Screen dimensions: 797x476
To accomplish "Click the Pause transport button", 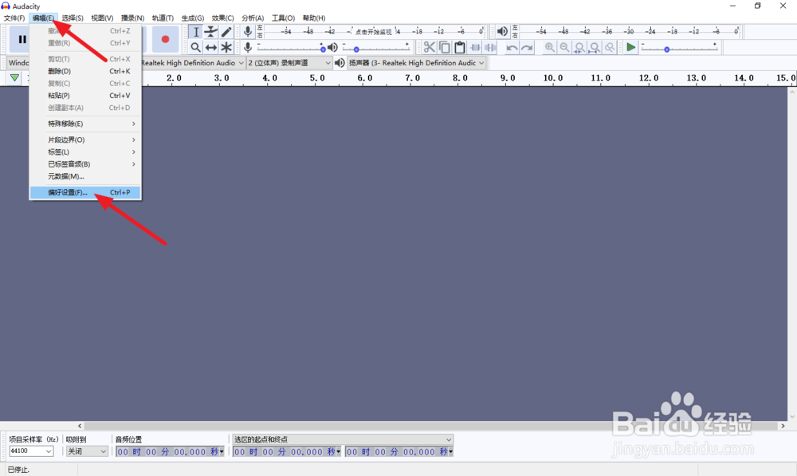I will click(22, 39).
